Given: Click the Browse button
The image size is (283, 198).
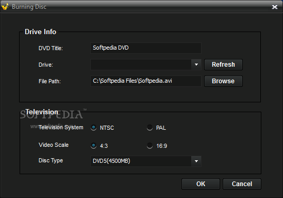Looking at the screenshot, I should click(223, 81).
